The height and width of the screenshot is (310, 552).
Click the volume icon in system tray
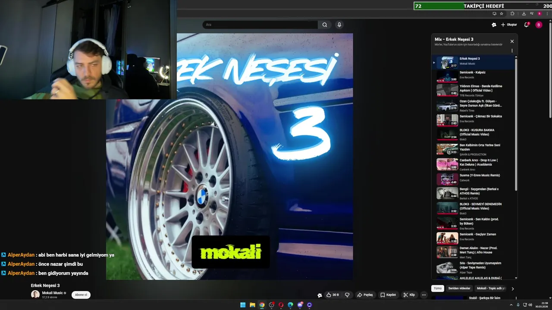(530, 305)
